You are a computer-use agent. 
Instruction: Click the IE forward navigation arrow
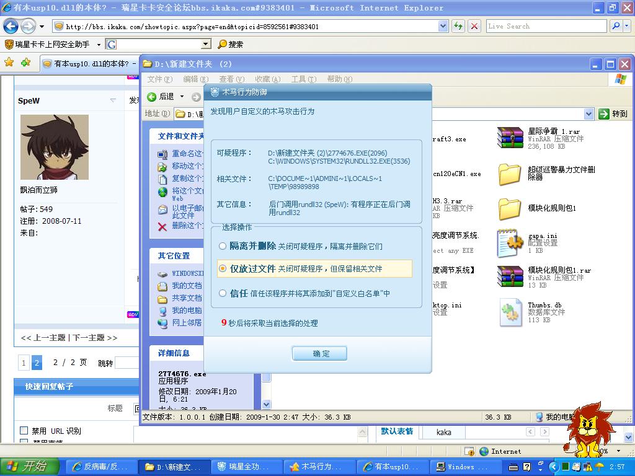coord(28,27)
